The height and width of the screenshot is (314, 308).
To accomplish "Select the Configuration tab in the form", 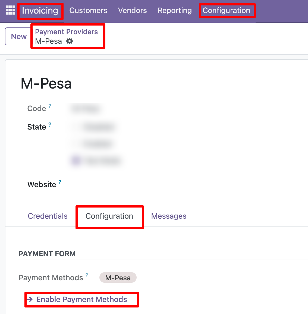I will point(109,216).
